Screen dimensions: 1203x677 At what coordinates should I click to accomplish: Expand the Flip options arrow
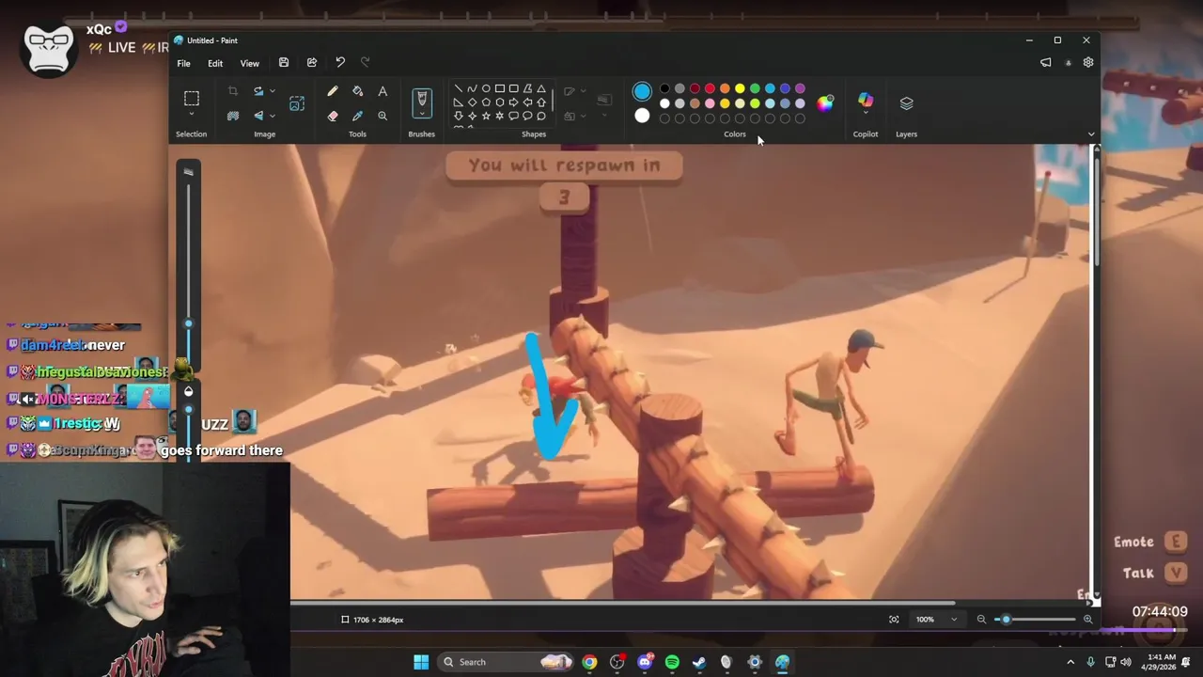point(272,116)
